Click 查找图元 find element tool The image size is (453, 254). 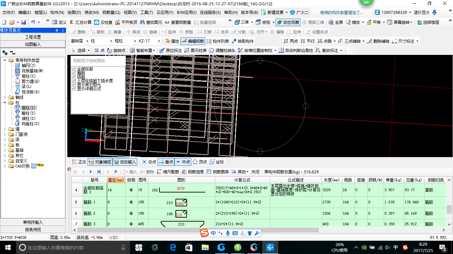pyautogui.click(x=151, y=22)
